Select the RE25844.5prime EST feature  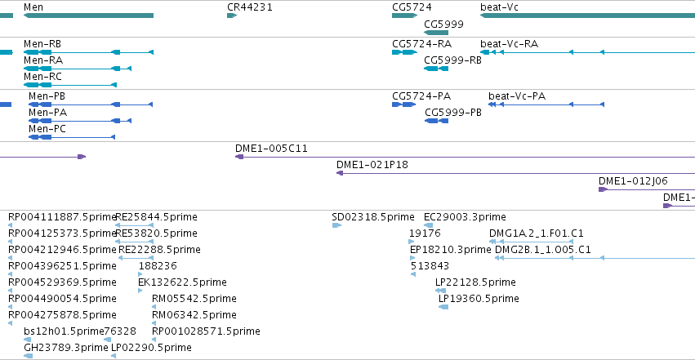(134, 225)
